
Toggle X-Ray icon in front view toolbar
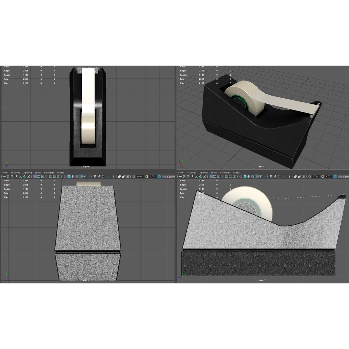[120, 176]
